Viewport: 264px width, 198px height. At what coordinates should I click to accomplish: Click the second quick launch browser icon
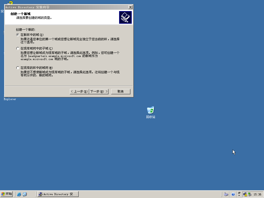click(x=25, y=194)
